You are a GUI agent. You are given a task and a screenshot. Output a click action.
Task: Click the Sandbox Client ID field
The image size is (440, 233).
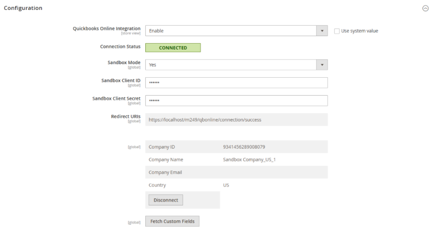click(x=236, y=83)
